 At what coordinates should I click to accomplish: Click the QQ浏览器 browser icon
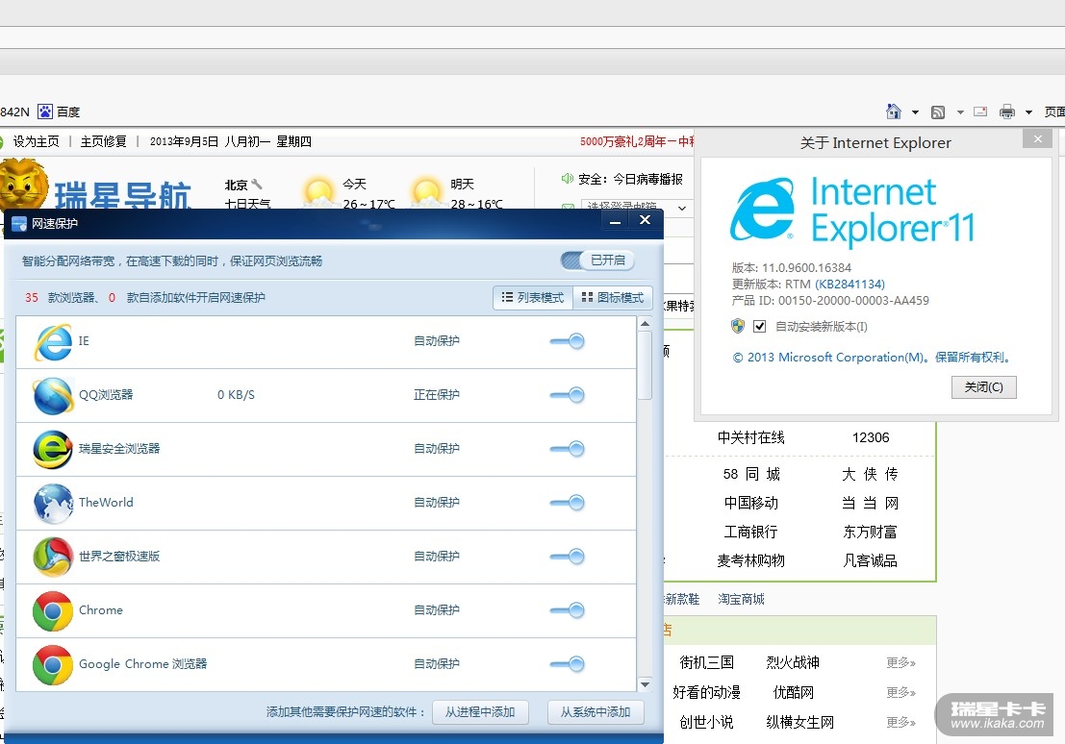[53, 395]
